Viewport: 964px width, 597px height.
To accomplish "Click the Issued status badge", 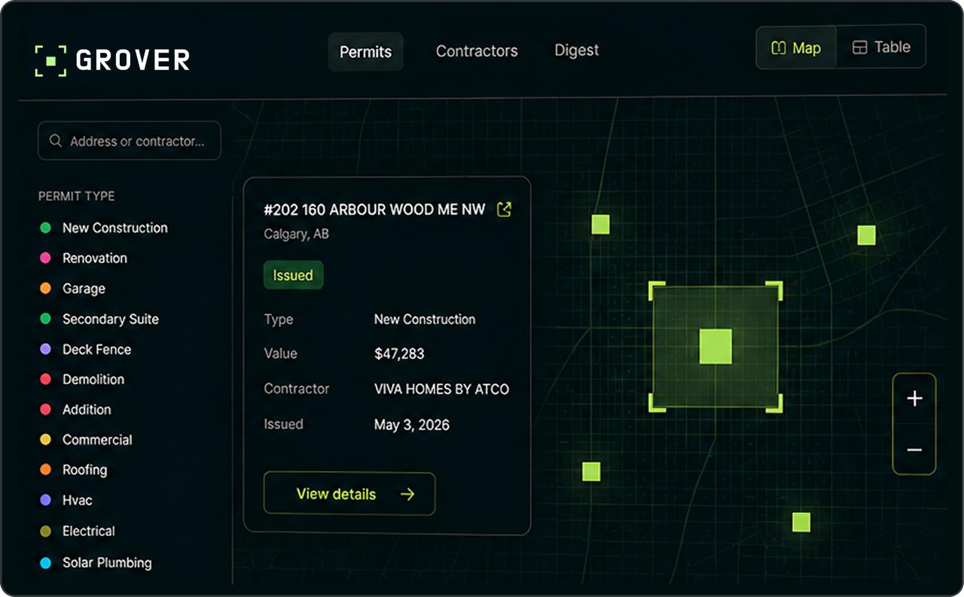I will pos(293,275).
